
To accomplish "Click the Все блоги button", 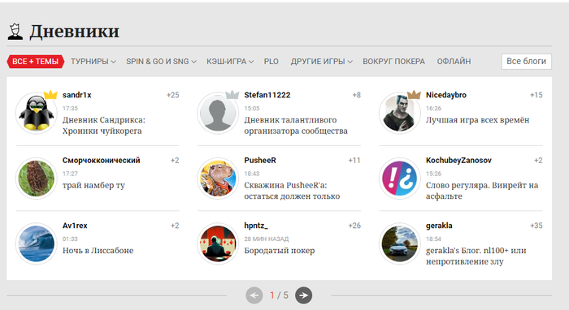I will click(x=526, y=61).
